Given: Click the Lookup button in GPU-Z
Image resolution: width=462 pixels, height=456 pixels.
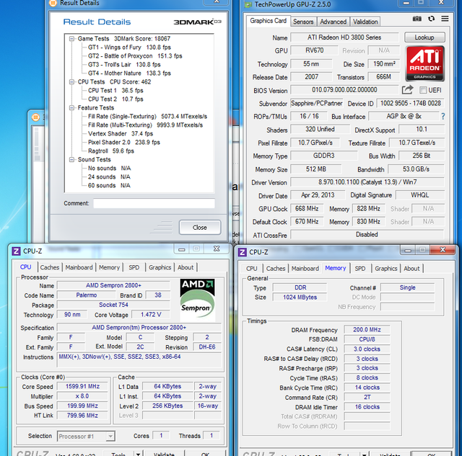Looking at the screenshot, I should pyautogui.click(x=424, y=37).
